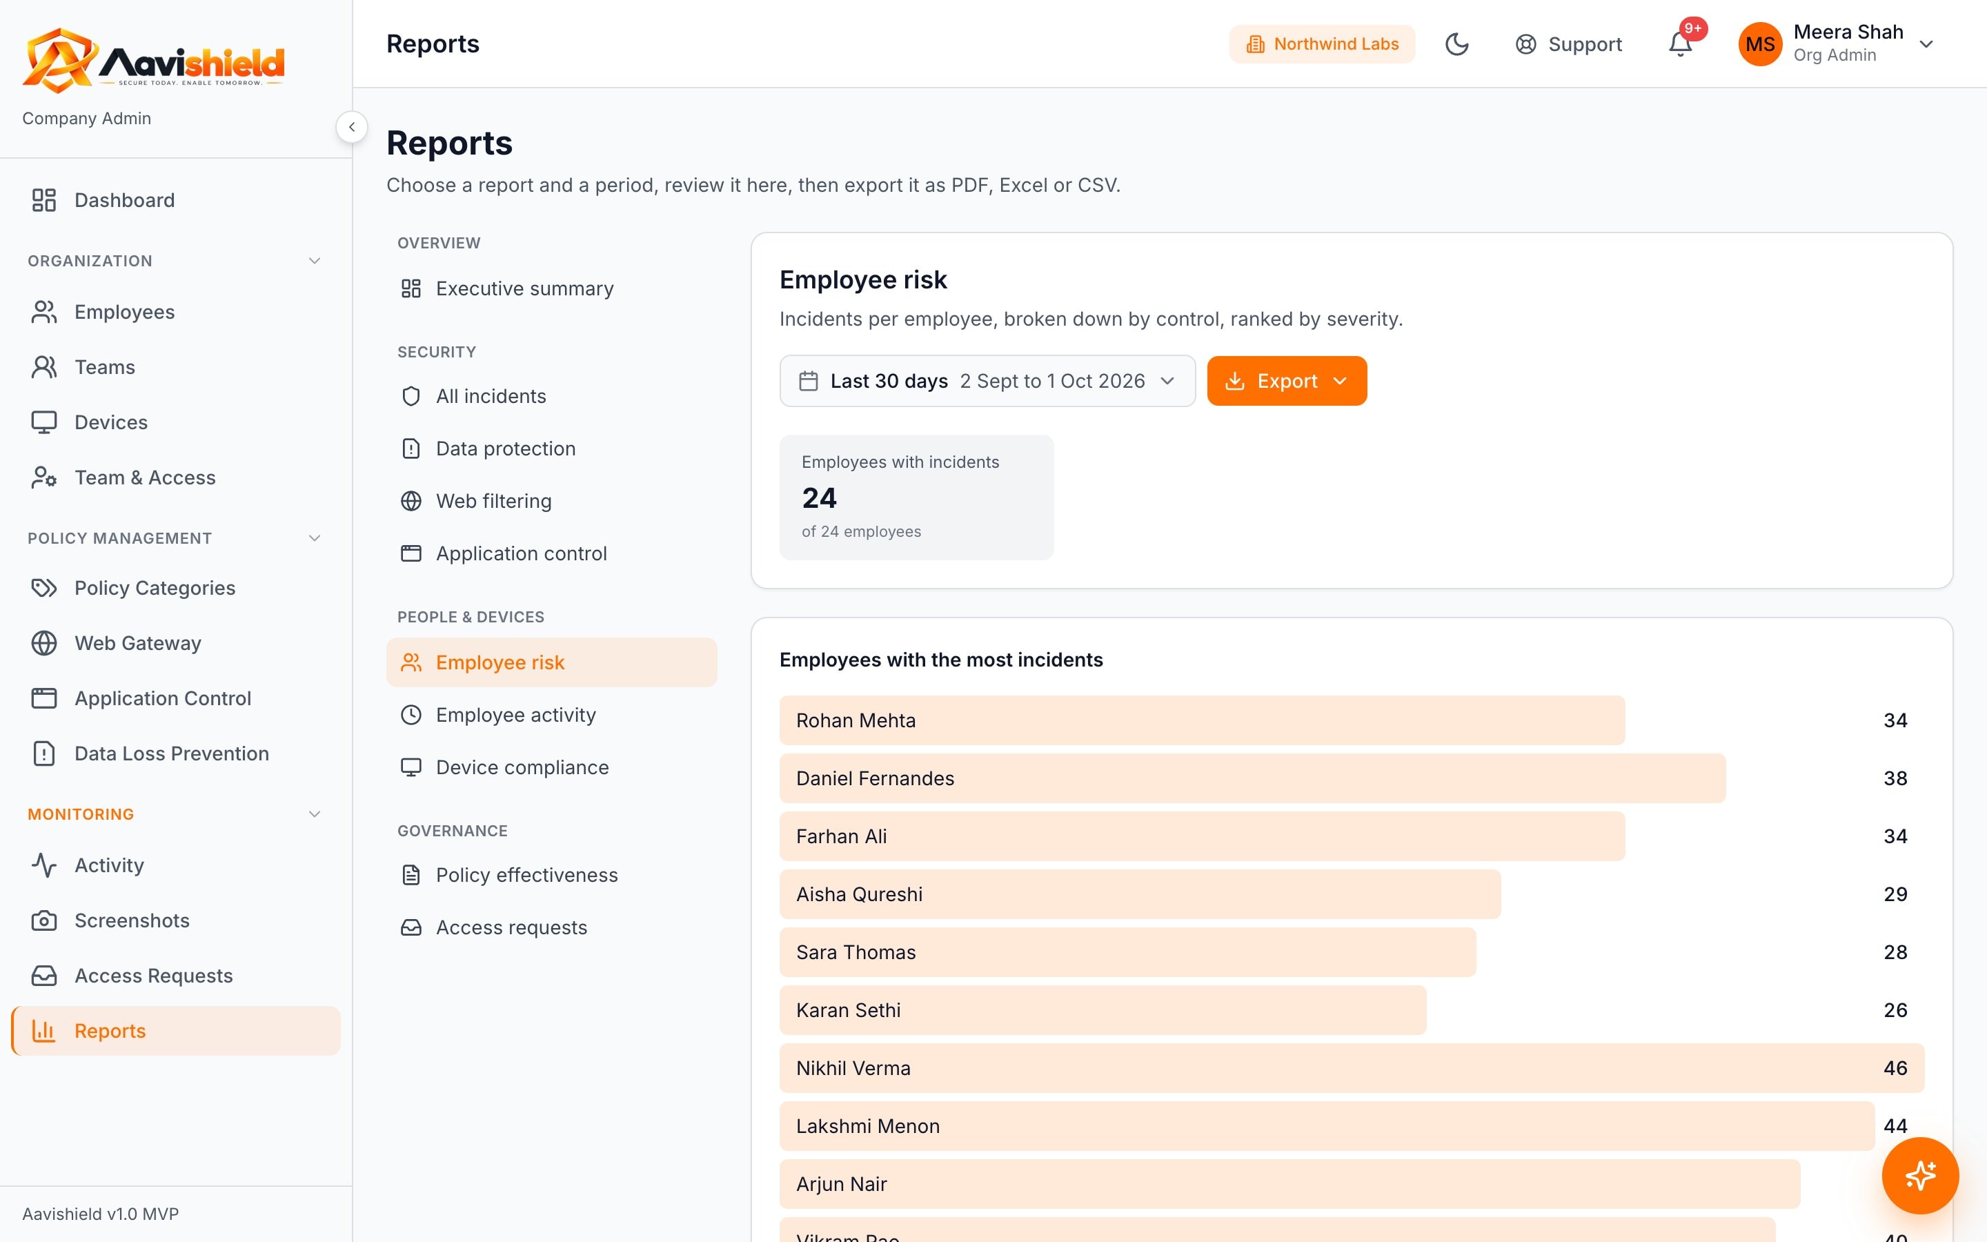Select the Policy effectiveness report
This screenshot has width=1987, height=1242.
click(551, 875)
